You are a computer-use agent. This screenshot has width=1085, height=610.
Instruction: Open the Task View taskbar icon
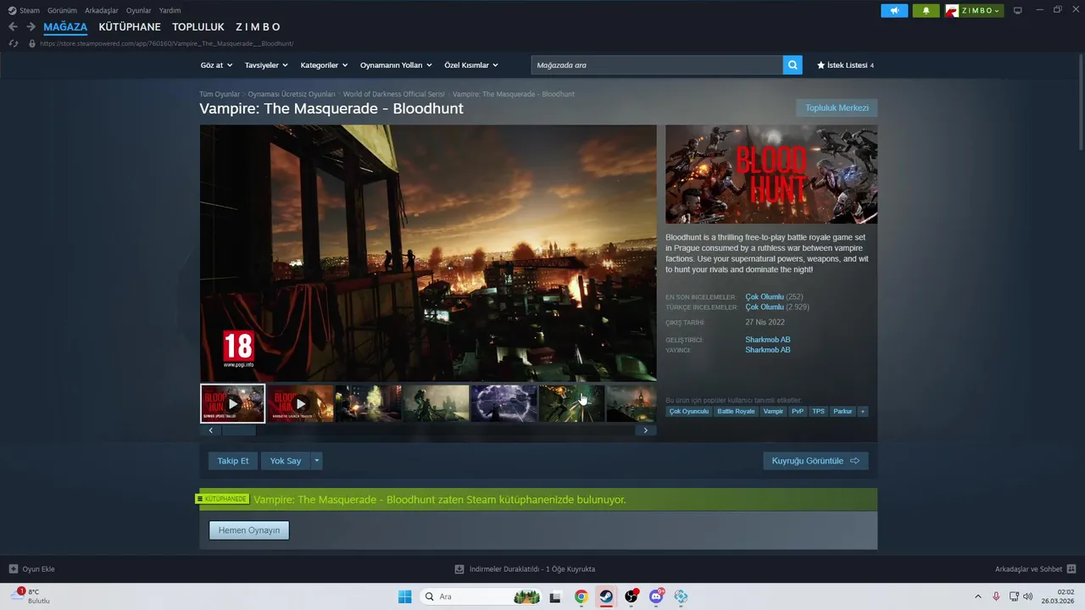click(555, 596)
